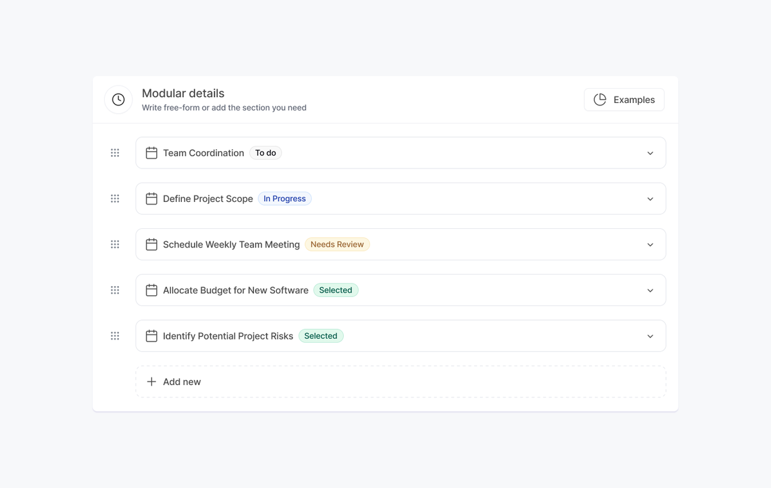Select the Allocate Budget for New Software title
The height and width of the screenshot is (488, 771).
pos(236,290)
